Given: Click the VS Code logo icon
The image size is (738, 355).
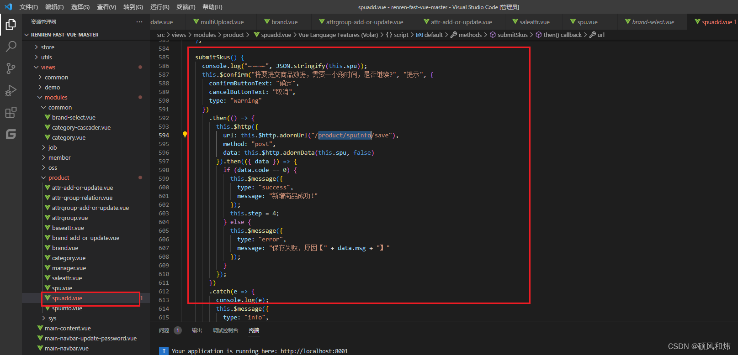Looking at the screenshot, I should [8, 7].
